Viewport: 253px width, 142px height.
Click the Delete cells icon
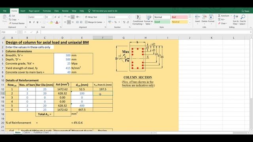[204, 18]
